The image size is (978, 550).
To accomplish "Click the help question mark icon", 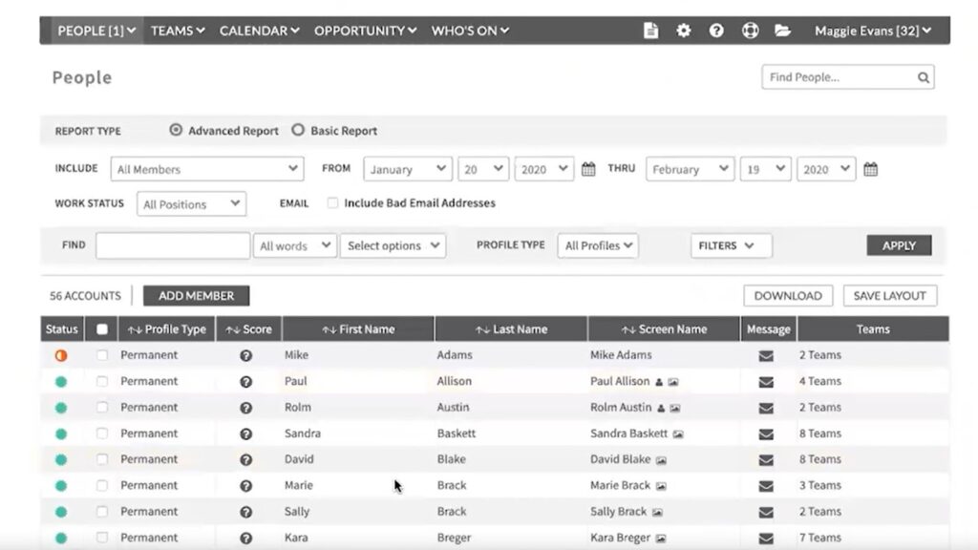I will click(716, 31).
